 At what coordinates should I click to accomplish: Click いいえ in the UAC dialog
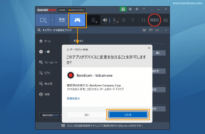coord(128,115)
